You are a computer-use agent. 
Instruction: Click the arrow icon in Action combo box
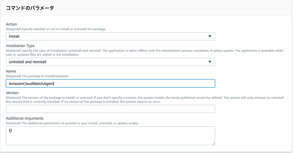210,36
